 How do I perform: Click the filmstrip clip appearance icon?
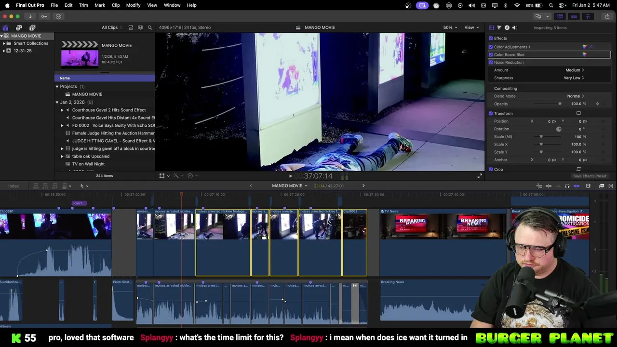tap(140, 27)
